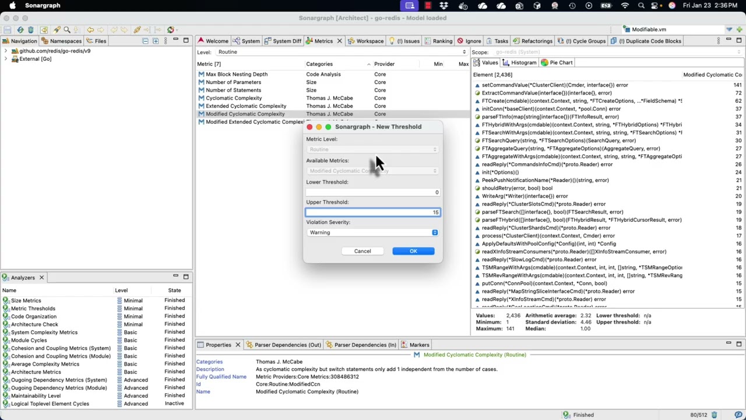Viewport: 746px width, 420px height.
Task: Expand all in the Navigation panel
Action: (156, 41)
